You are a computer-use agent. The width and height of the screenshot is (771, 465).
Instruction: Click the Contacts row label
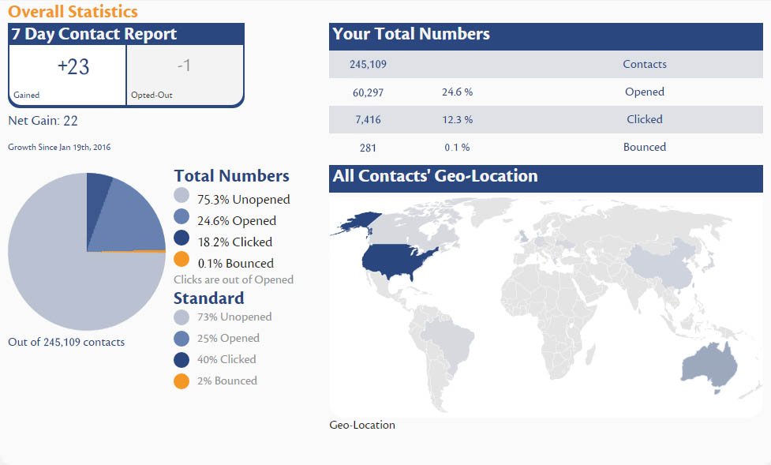point(645,65)
